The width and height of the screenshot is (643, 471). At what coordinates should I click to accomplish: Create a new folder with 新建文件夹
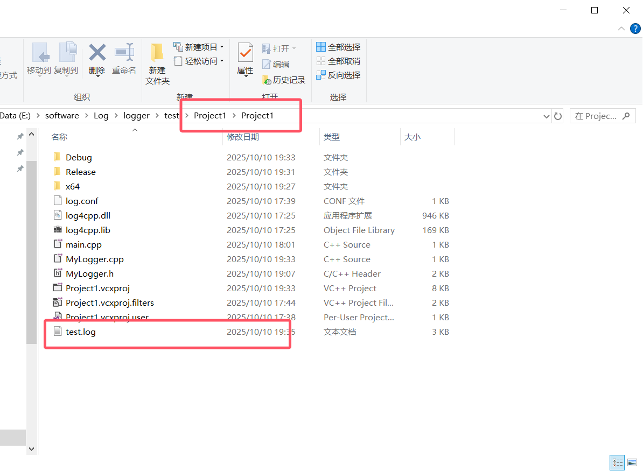(157, 63)
